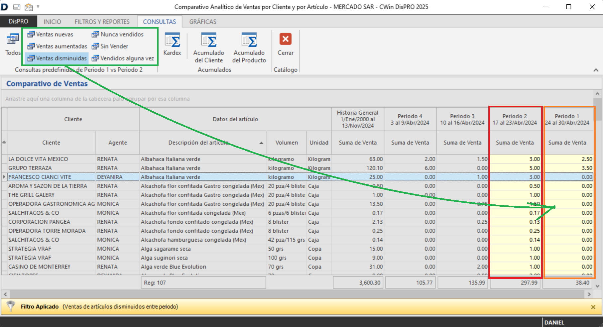
Task: Select the GRUPO TERRAZA row
Action: pyautogui.click(x=300, y=168)
